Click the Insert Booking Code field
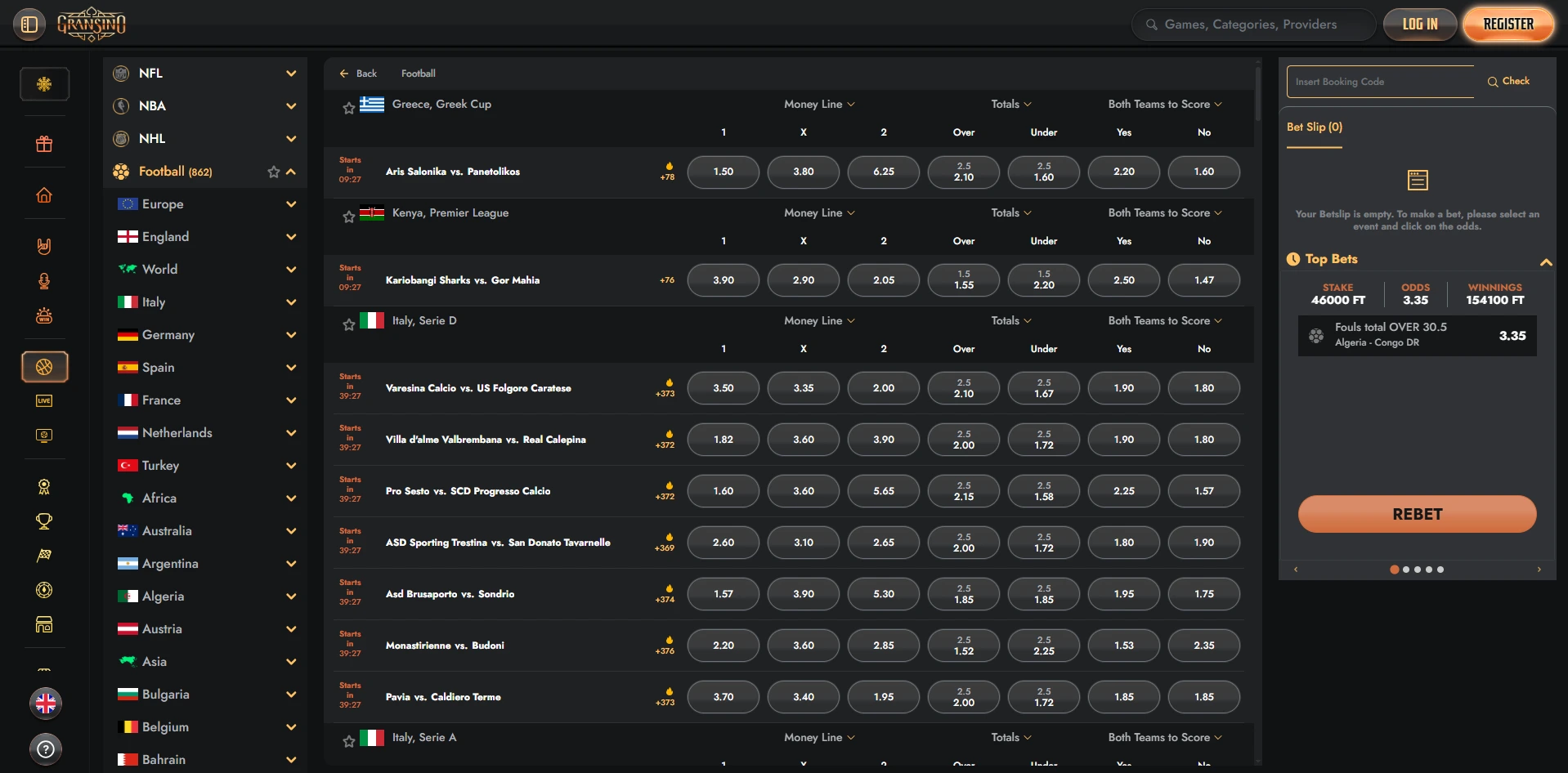The height and width of the screenshot is (773, 1568). click(1381, 82)
